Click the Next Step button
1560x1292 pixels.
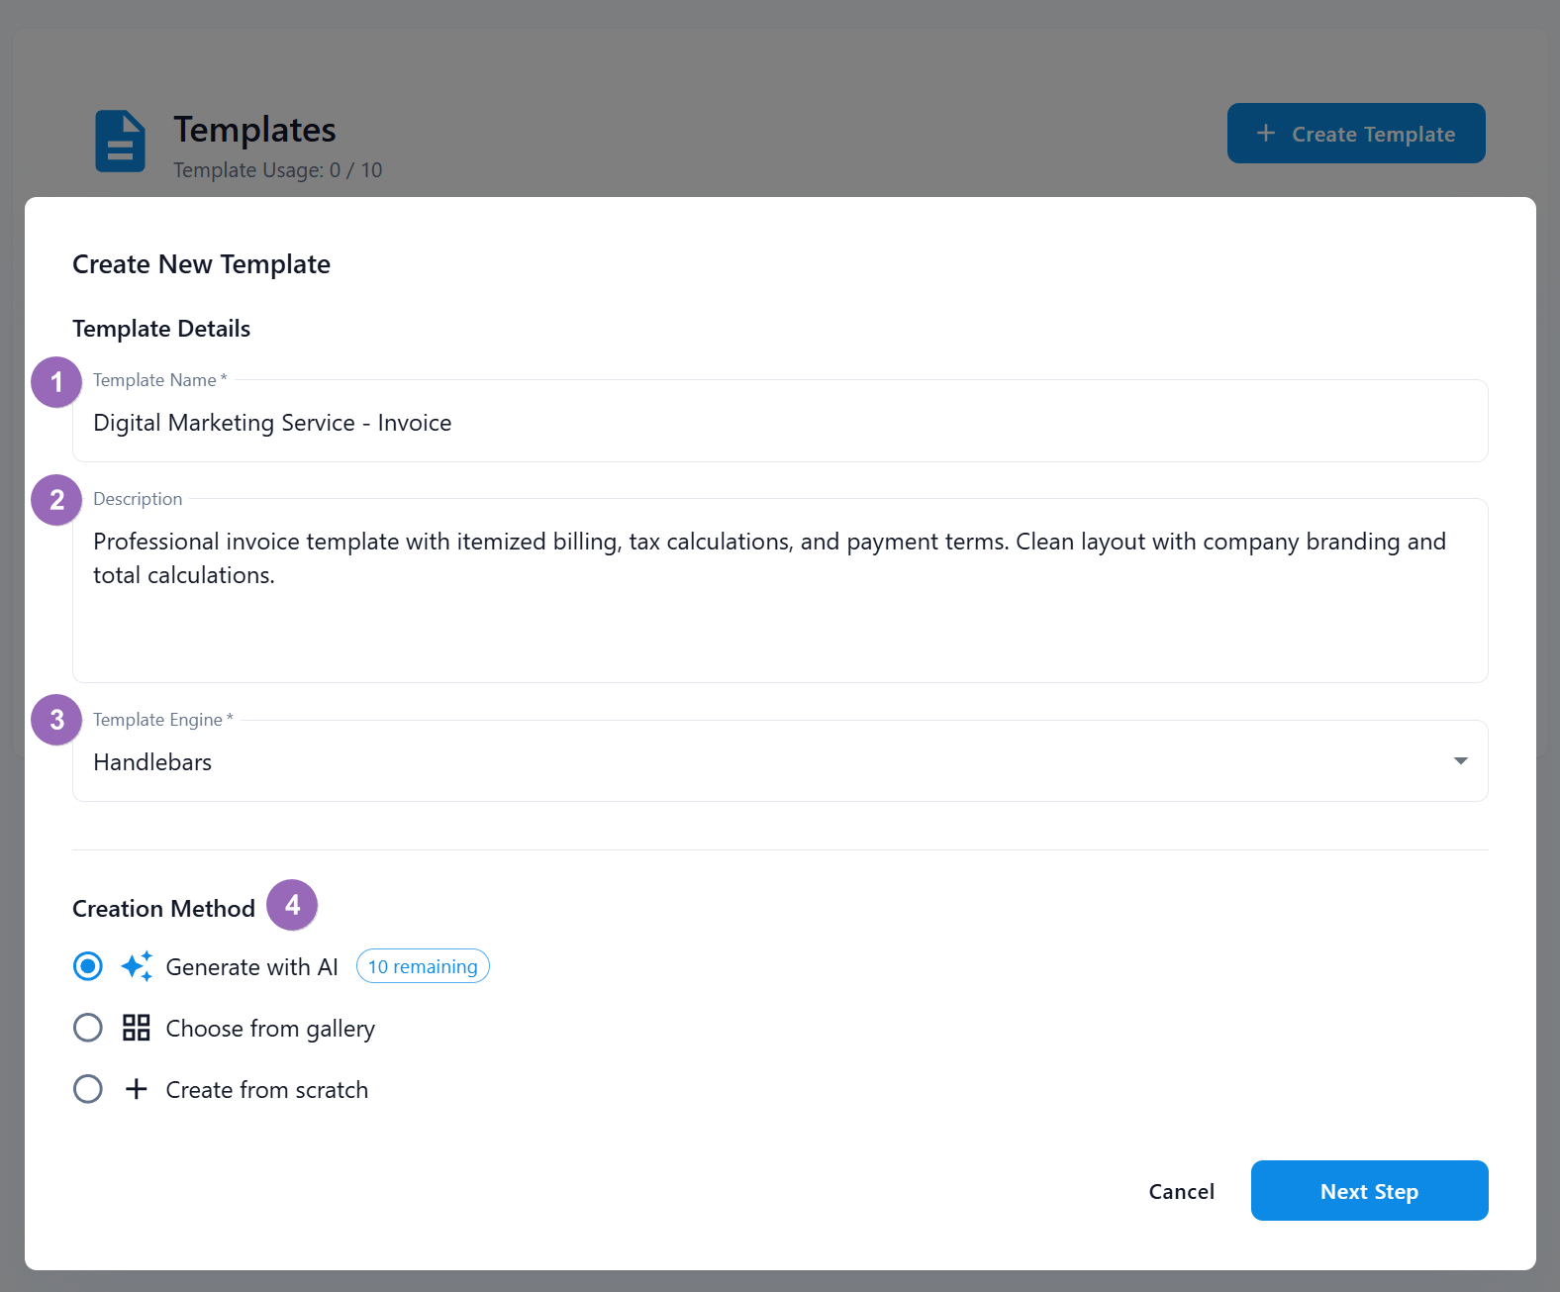[x=1369, y=1191]
